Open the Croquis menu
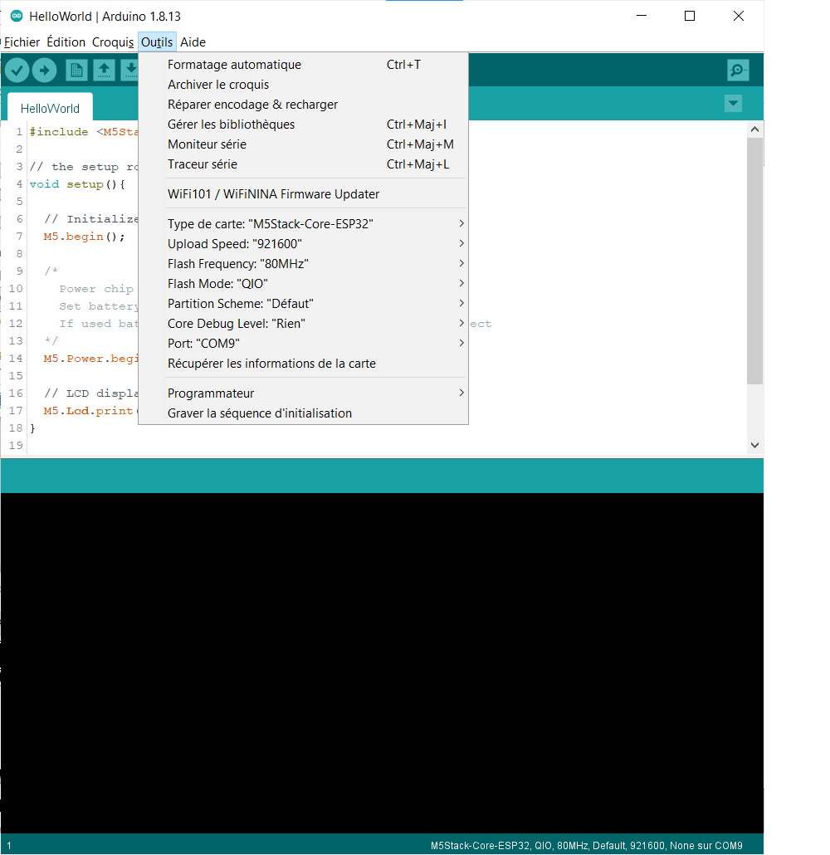The height and width of the screenshot is (855, 830). (x=113, y=42)
